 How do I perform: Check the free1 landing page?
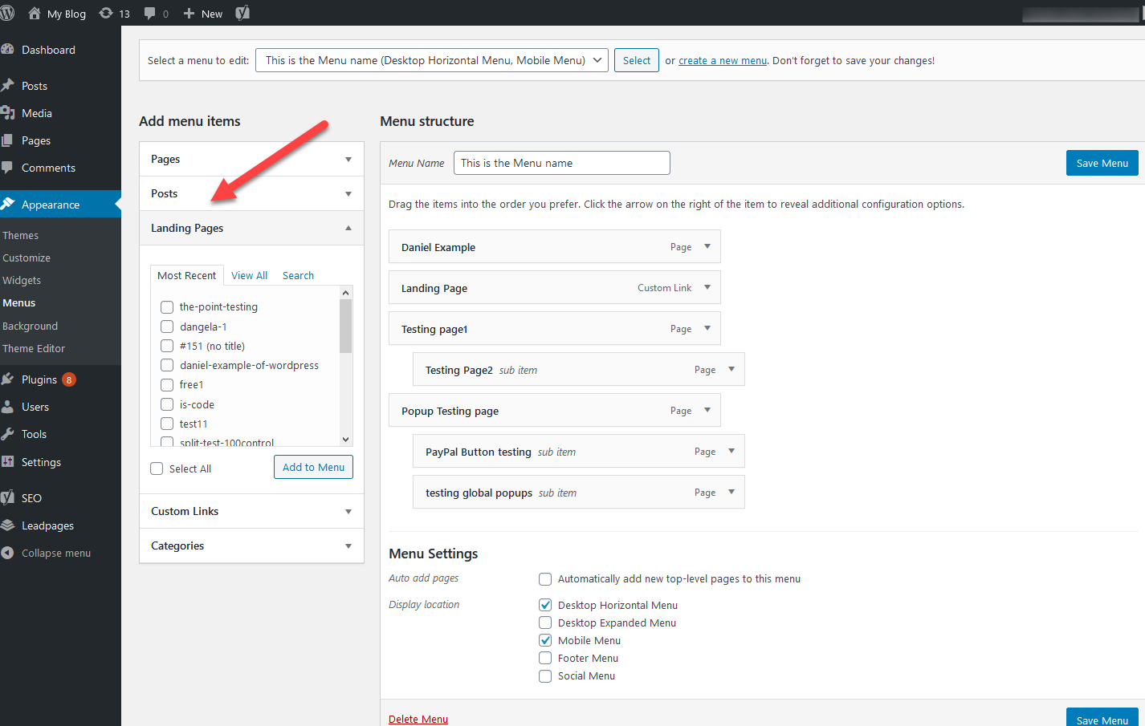(167, 384)
